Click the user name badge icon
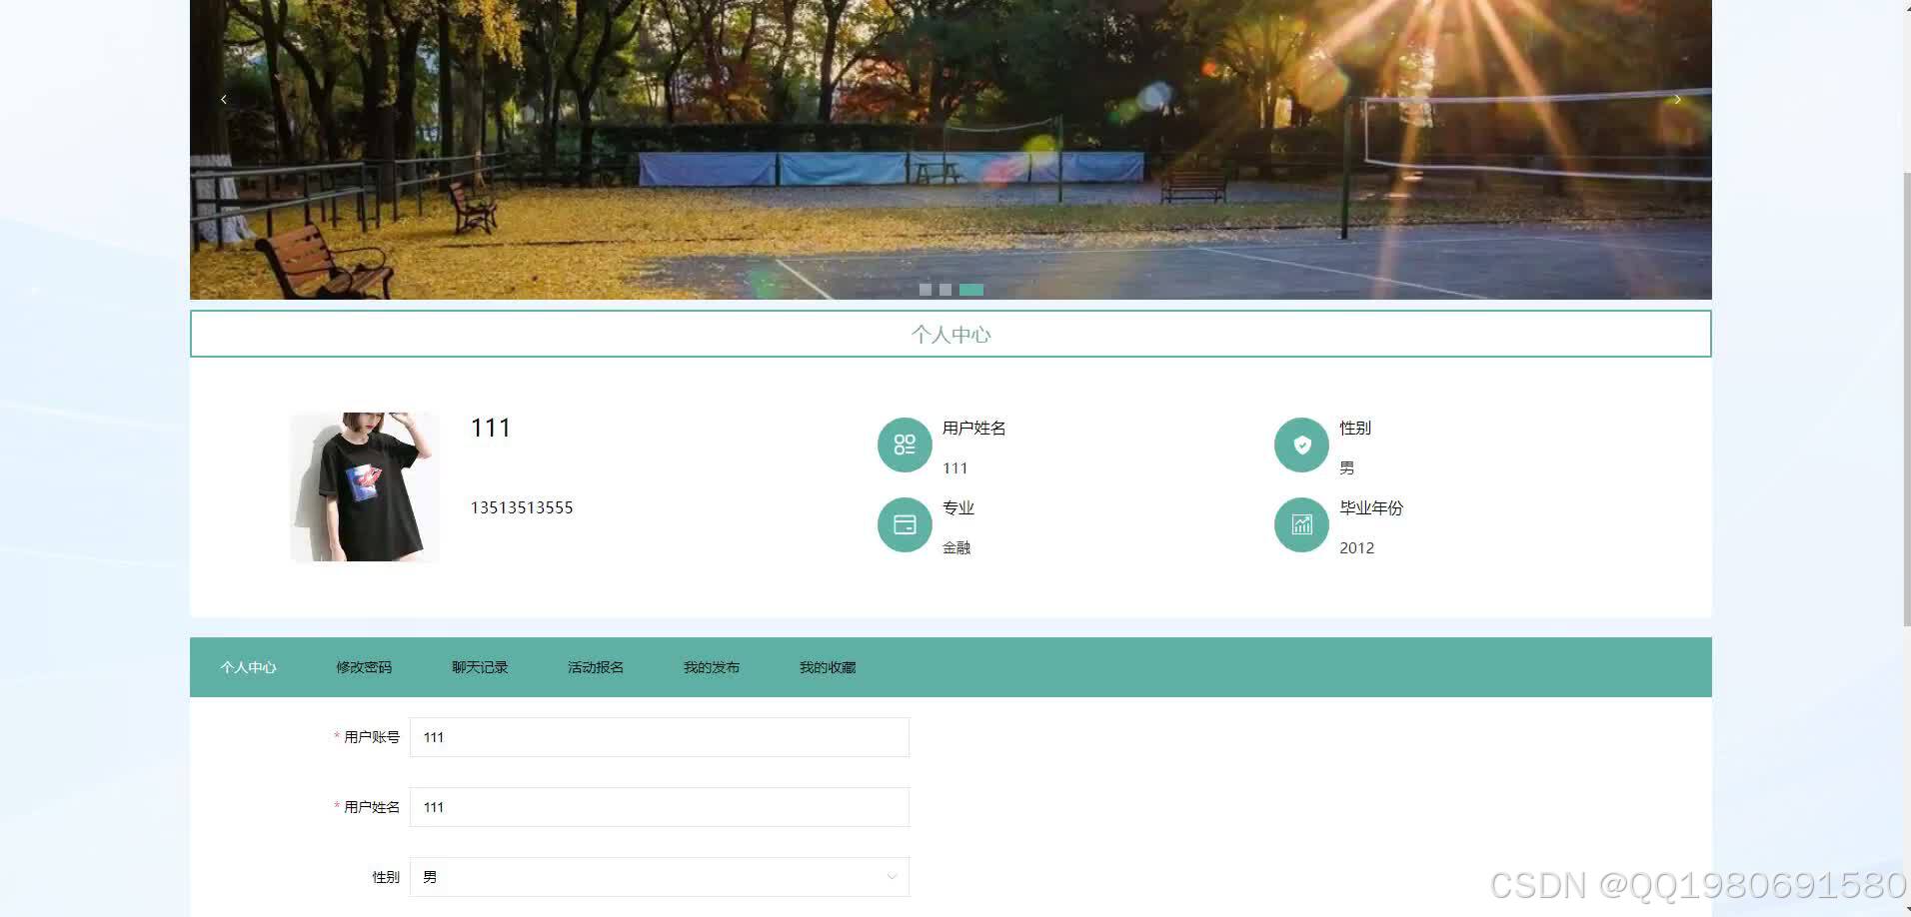The height and width of the screenshot is (917, 1911). 904,445
